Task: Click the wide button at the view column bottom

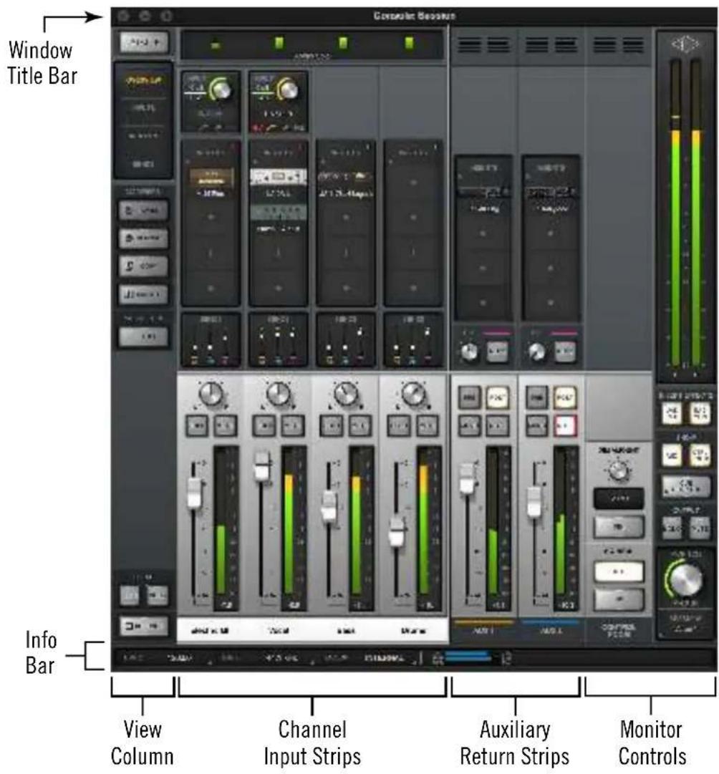Action: point(144,626)
